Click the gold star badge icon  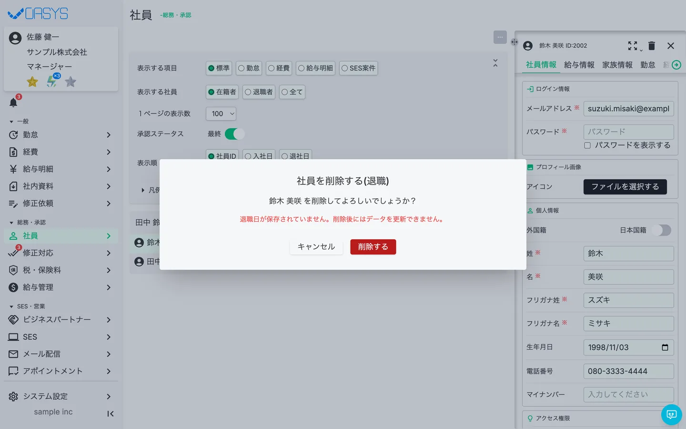click(32, 82)
